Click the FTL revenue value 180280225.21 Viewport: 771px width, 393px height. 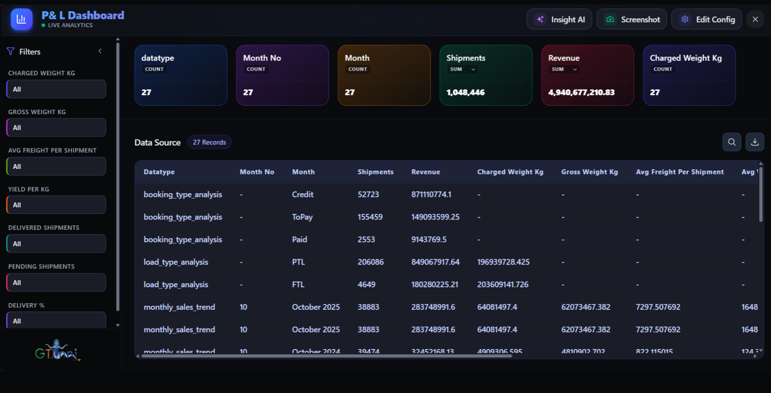pyautogui.click(x=435, y=285)
